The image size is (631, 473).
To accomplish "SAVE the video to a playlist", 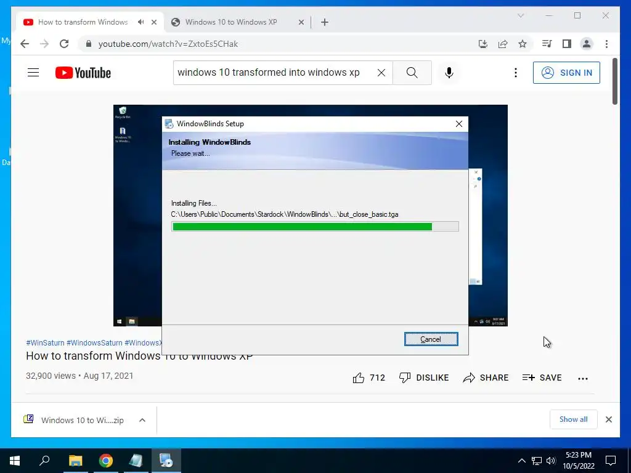I will click(x=542, y=378).
